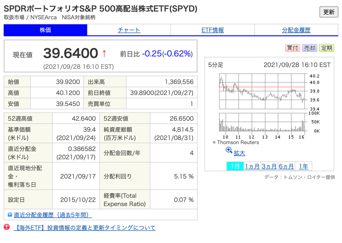Viewport: 342px width, 243px height.
Task: Click the 売却 sell button
Action: (310, 48)
